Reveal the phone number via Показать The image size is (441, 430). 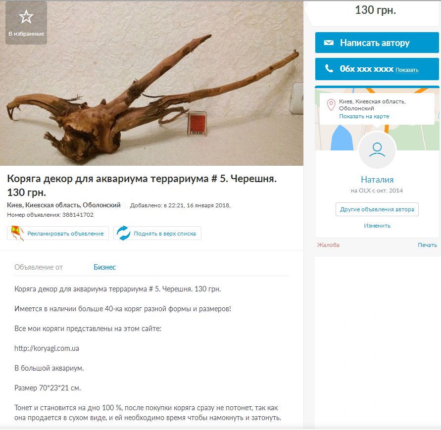[407, 70]
